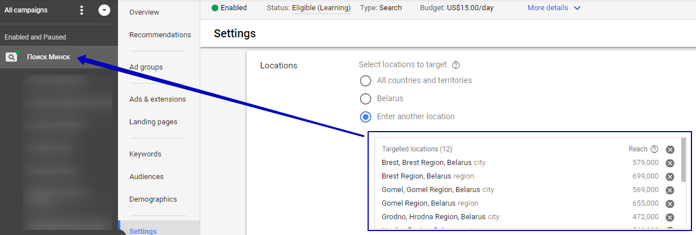
Task: Select the Поиск Минск search campaign icon
Action: tap(11, 56)
